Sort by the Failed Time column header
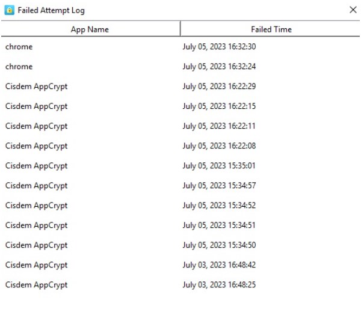Viewport: 361px width, 312px height. pos(270,29)
